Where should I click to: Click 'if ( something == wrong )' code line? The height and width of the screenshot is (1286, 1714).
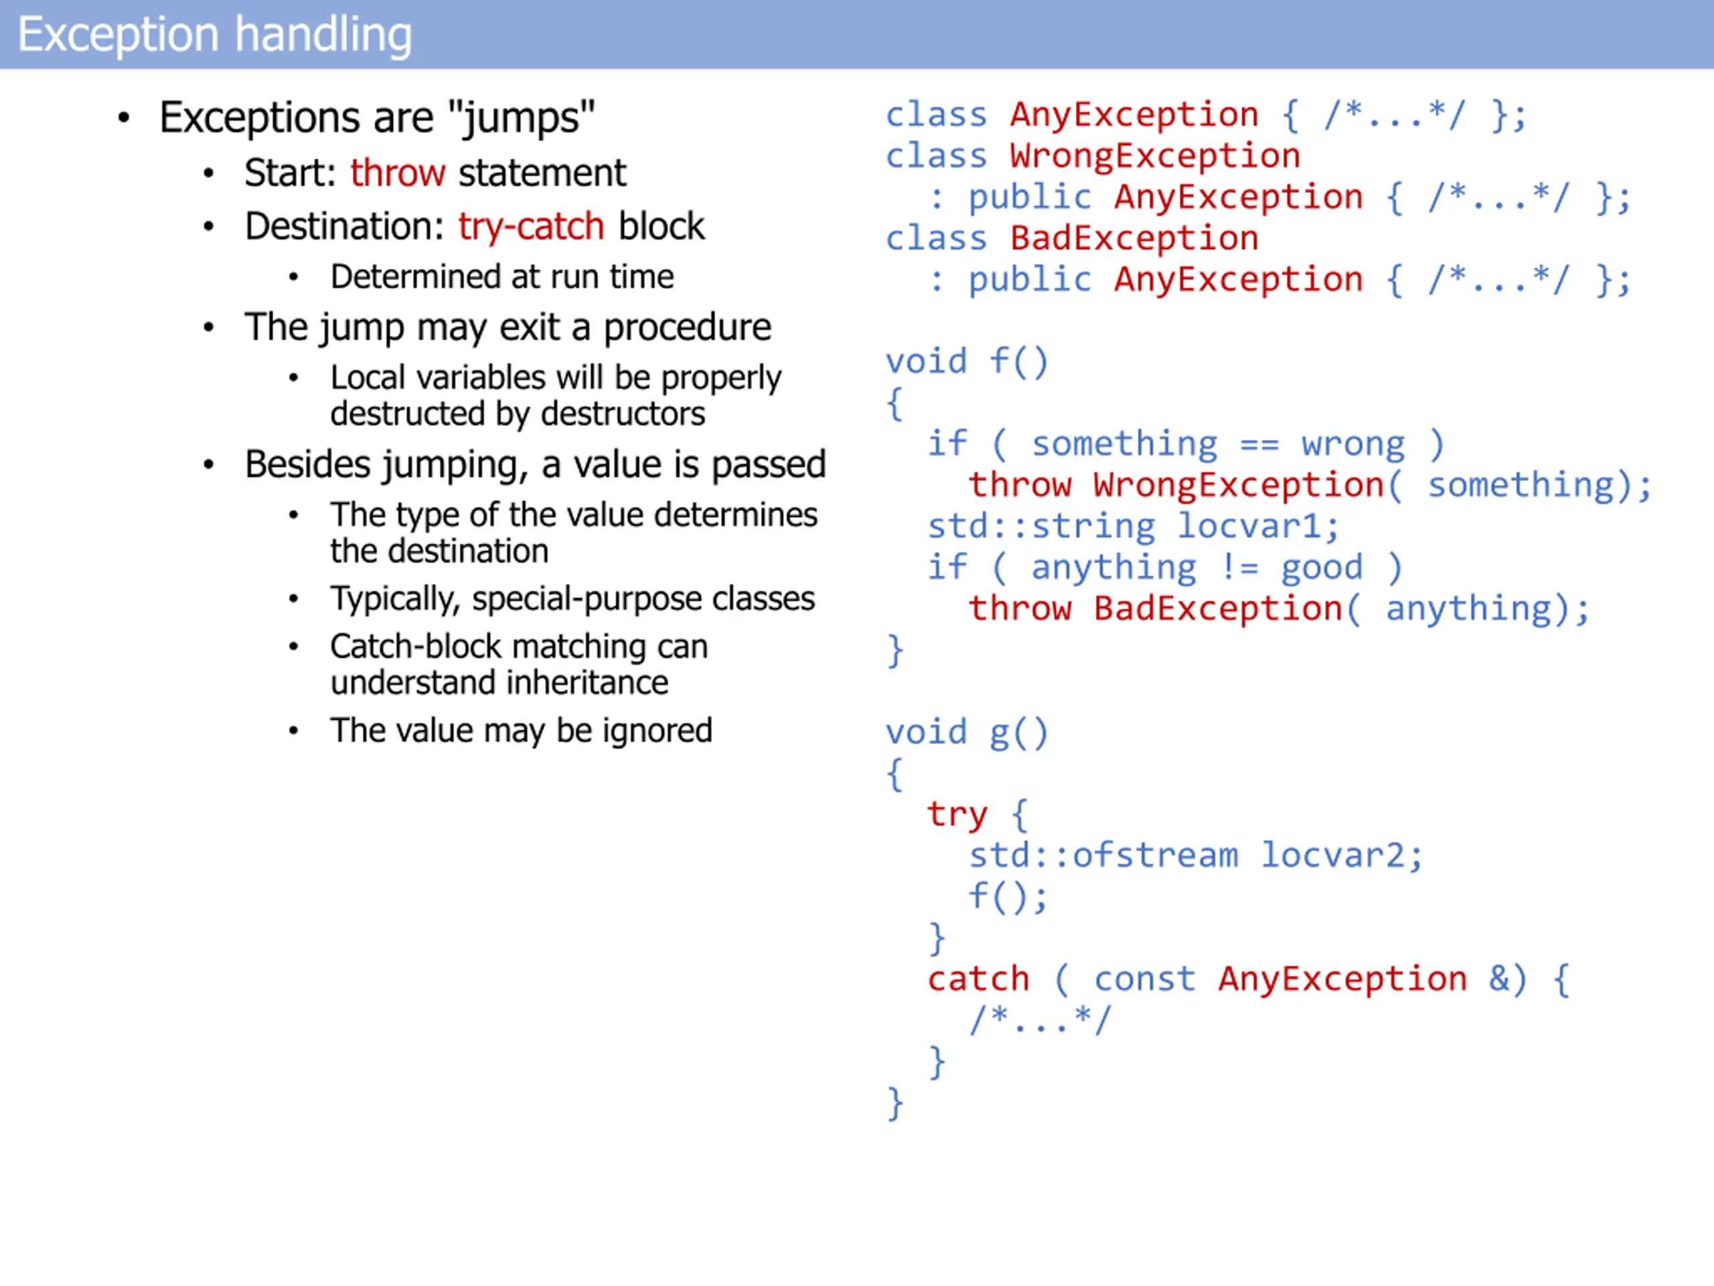click(x=1186, y=445)
